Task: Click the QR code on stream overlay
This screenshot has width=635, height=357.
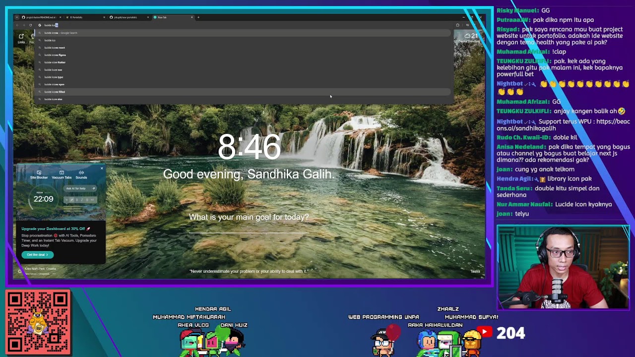Action: [38, 322]
